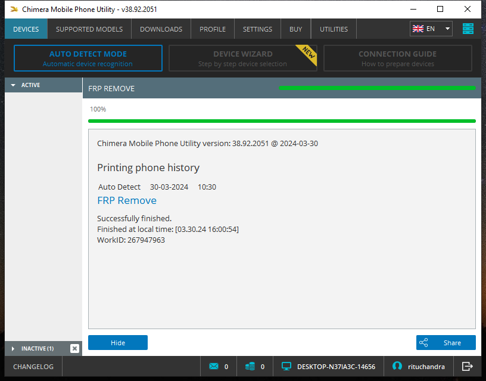The height and width of the screenshot is (381, 486).
Task: Click the Chimera logo in title bar
Action: pyautogui.click(x=14, y=10)
